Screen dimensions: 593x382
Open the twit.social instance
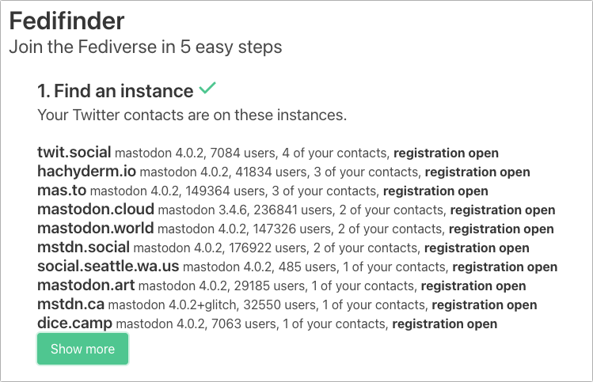pos(74,152)
